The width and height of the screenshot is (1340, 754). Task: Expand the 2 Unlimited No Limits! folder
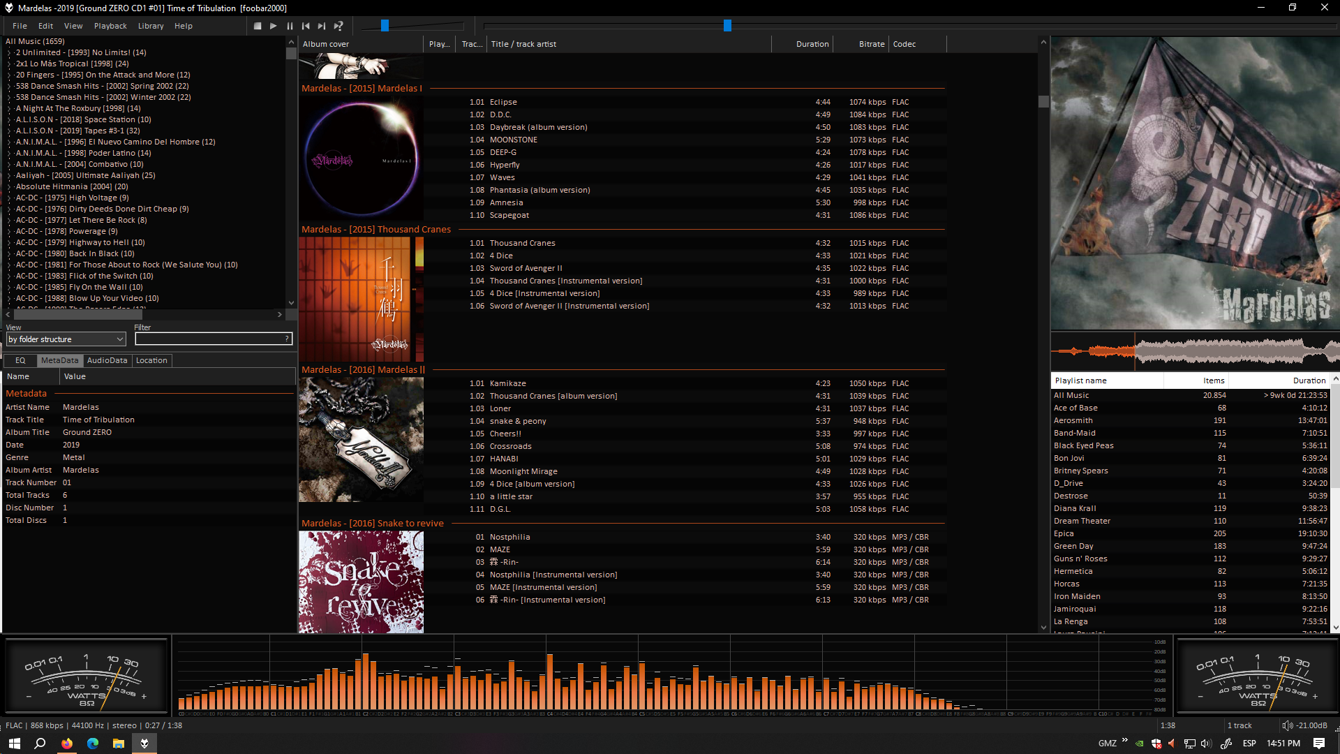10,52
